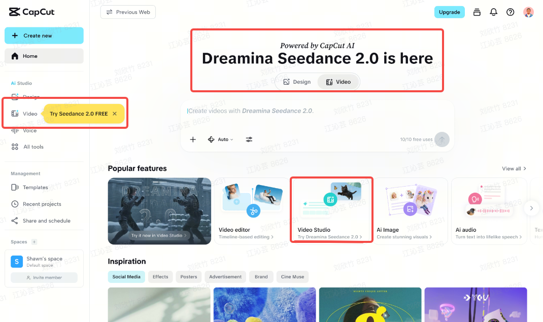The width and height of the screenshot is (543, 322).
Task: Click Timeline-based editing link
Action: pyautogui.click(x=246, y=237)
